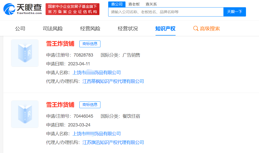Click registration number 70828783
Screen dimensions: 259x153
click(x=83, y=55)
